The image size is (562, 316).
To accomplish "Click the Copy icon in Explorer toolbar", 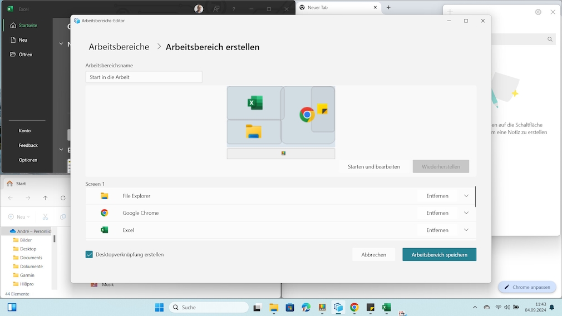I will pyautogui.click(x=63, y=217).
